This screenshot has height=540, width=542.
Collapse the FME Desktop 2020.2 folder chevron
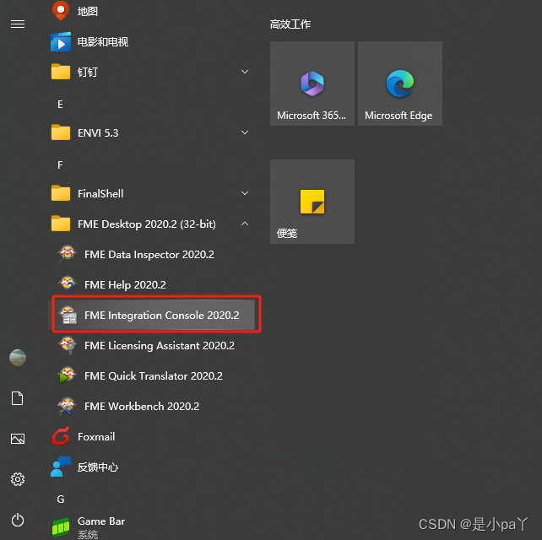pyautogui.click(x=245, y=224)
